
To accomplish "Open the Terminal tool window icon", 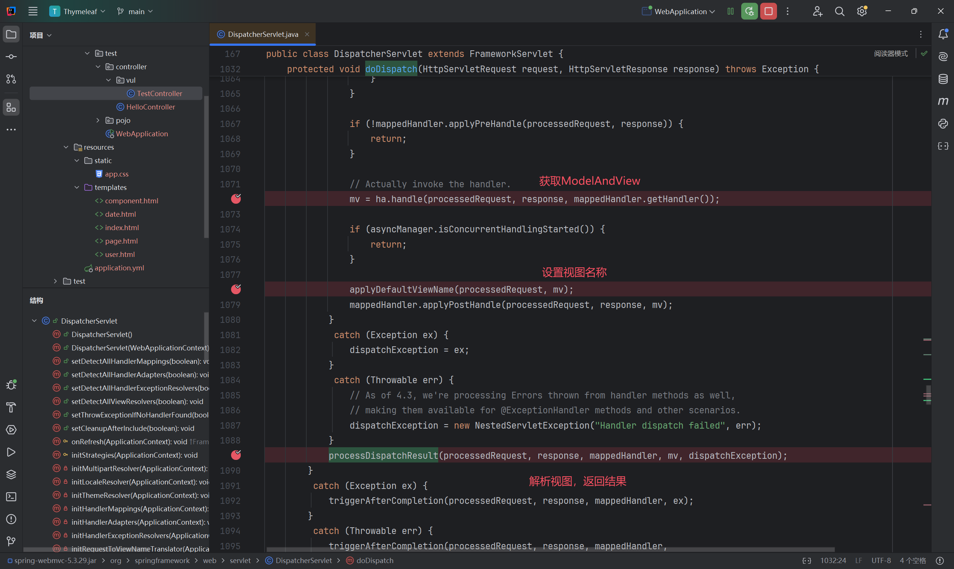I will coord(11,497).
